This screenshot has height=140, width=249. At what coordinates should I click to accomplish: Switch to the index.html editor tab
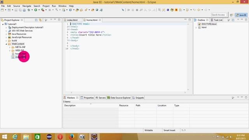72,20
